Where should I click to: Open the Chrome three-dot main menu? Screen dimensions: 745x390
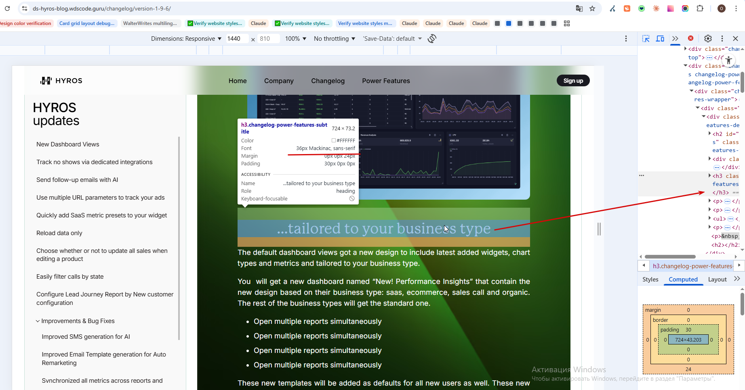736,8
